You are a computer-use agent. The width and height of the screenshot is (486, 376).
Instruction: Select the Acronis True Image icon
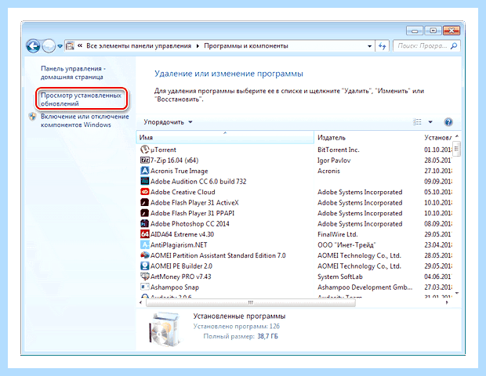click(144, 171)
